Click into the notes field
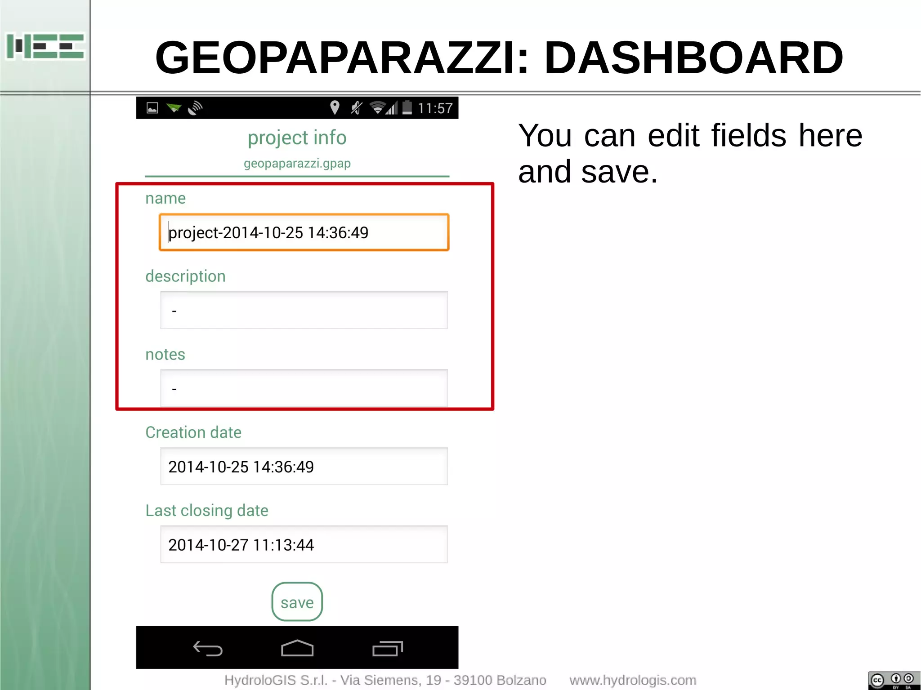This screenshot has width=921, height=690. point(304,388)
